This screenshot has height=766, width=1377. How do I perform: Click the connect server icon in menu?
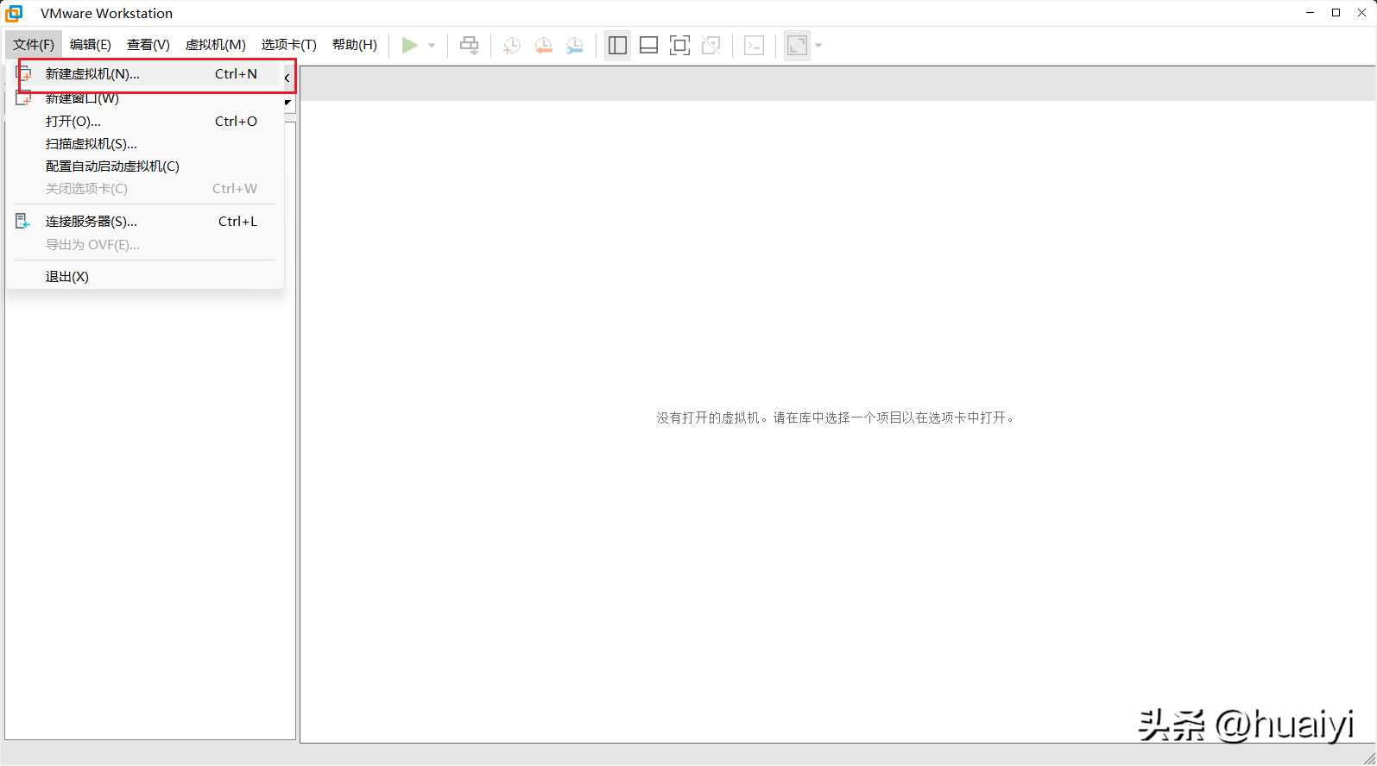point(23,222)
